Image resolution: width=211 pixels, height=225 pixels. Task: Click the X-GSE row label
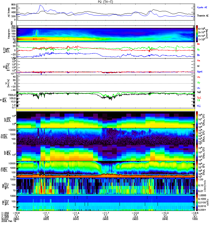[5, 213]
